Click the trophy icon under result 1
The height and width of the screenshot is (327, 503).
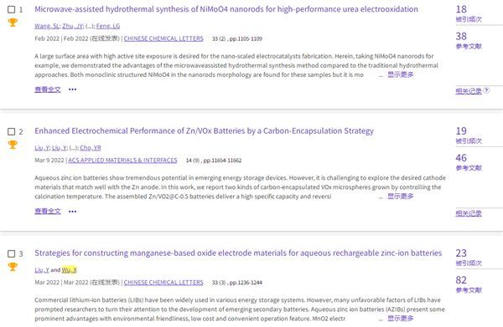pyautogui.click(x=13, y=23)
